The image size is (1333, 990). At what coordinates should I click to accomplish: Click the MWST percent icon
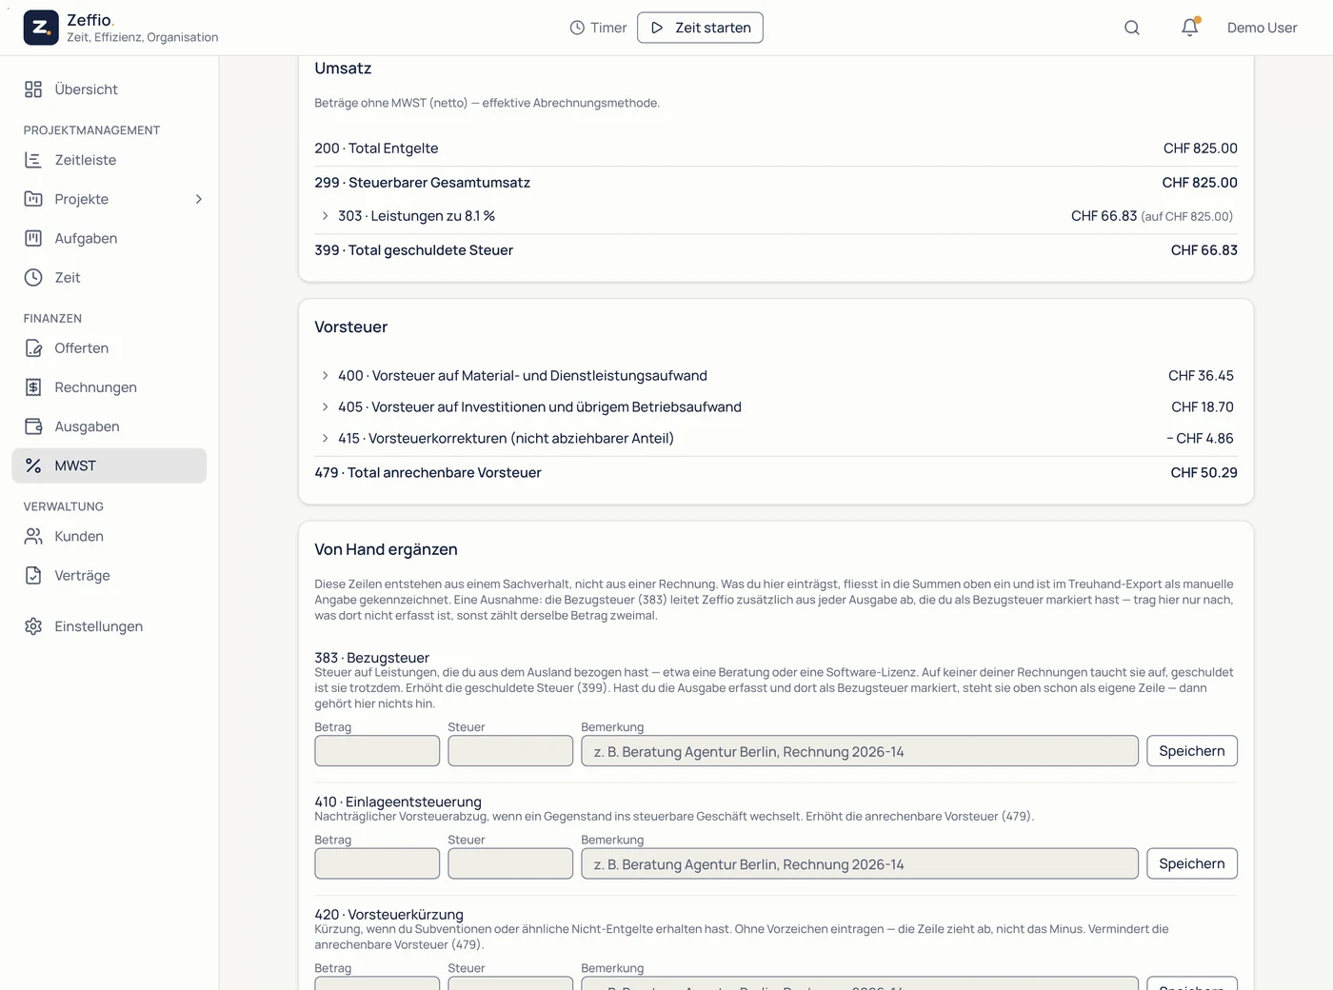point(33,465)
